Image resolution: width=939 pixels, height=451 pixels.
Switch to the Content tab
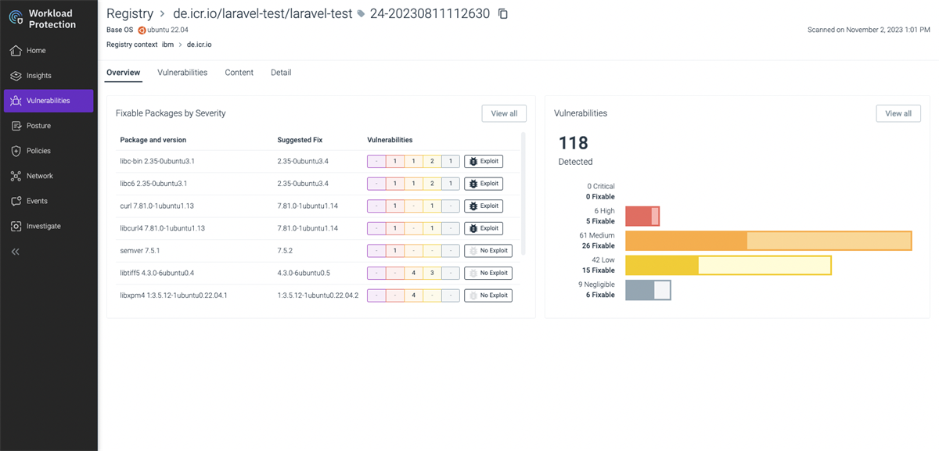(x=239, y=72)
